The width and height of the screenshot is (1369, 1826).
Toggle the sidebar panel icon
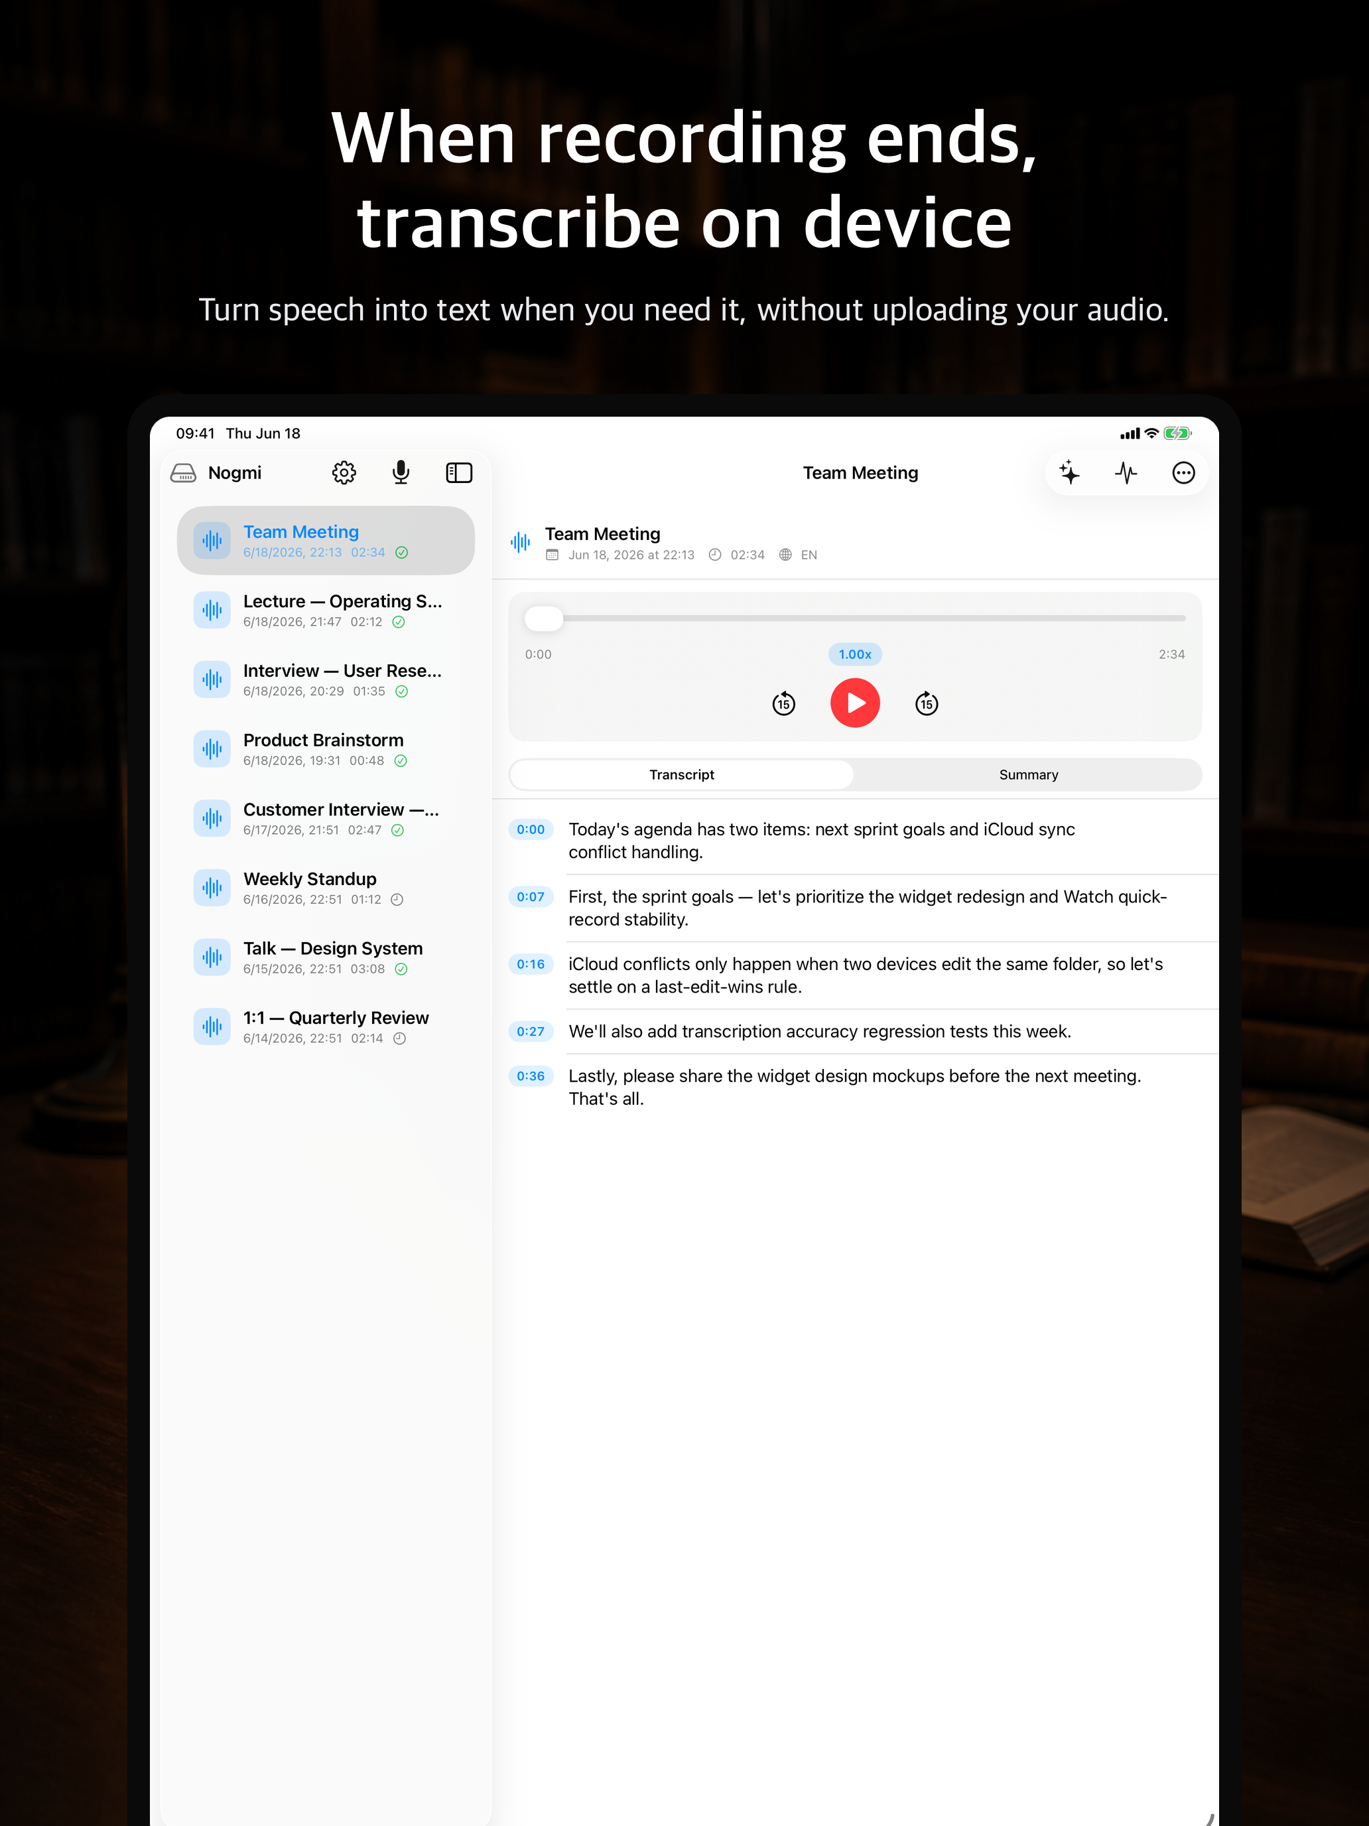click(x=459, y=472)
